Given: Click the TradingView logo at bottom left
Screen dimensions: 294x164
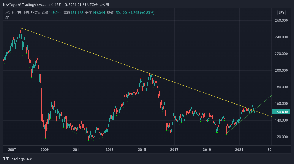Looking at the screenshot, I should [x=17, y=159].
